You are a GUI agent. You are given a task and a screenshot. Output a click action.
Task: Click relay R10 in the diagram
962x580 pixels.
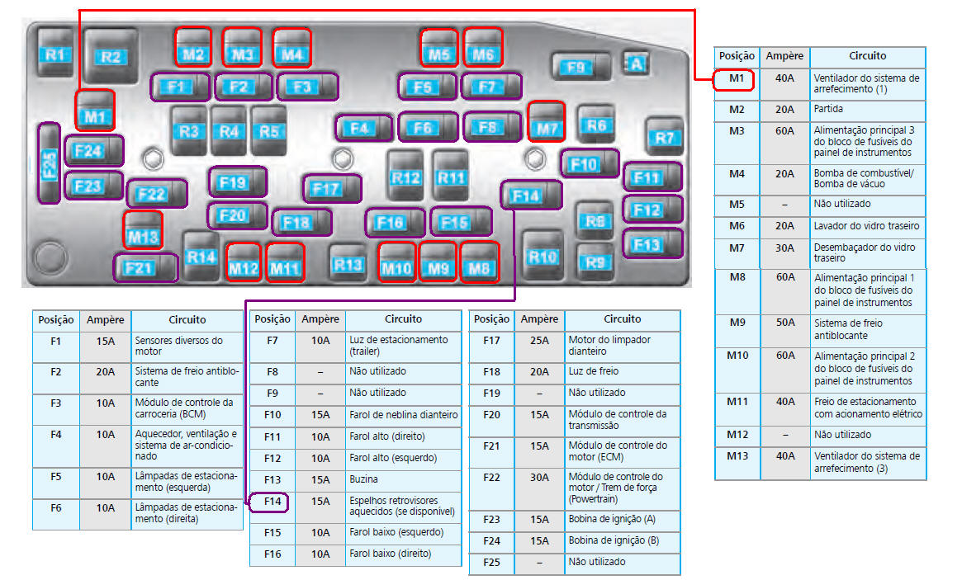coord(543,256)
